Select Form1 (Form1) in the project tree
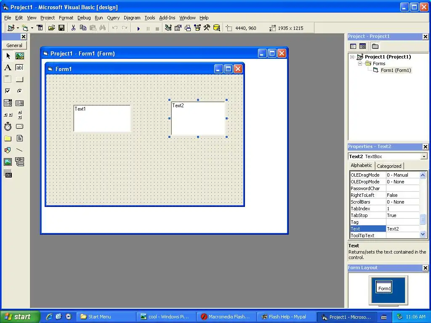431x323 pixels. (x=396, y=70)
